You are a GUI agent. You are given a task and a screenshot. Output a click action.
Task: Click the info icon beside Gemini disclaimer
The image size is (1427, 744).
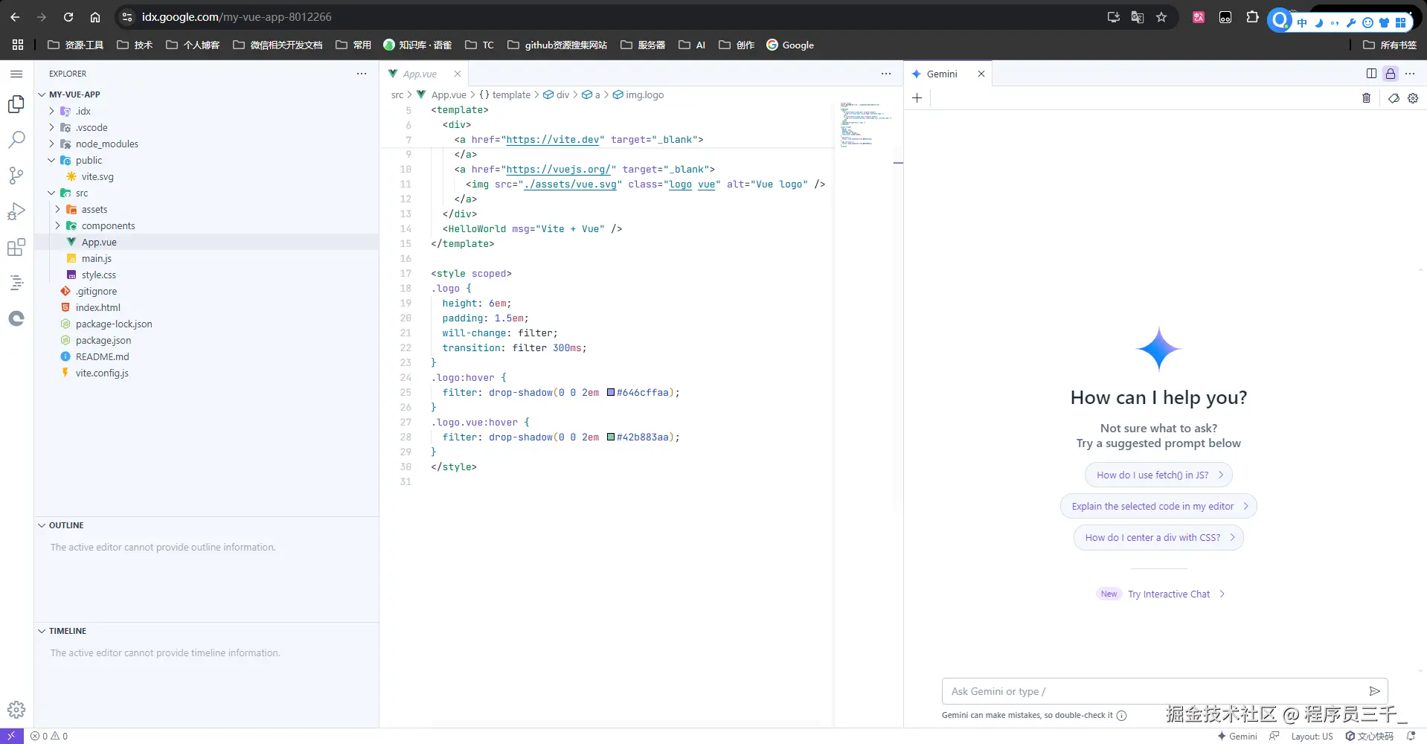click(1122, 716)
